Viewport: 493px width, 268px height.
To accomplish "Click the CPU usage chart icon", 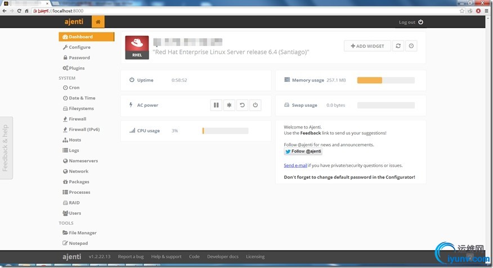I will (x=132, y=130).
